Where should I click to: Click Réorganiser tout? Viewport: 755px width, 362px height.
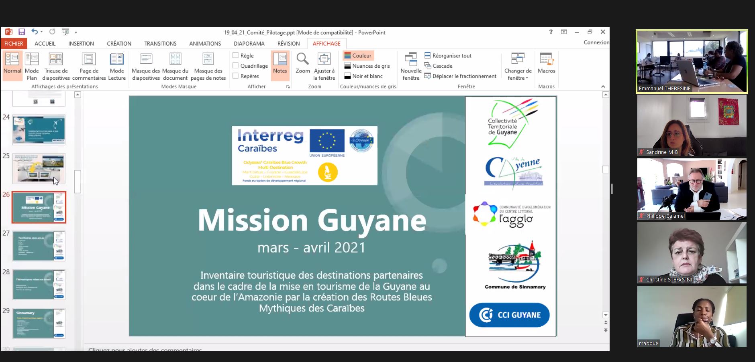[x=451, y=56]
